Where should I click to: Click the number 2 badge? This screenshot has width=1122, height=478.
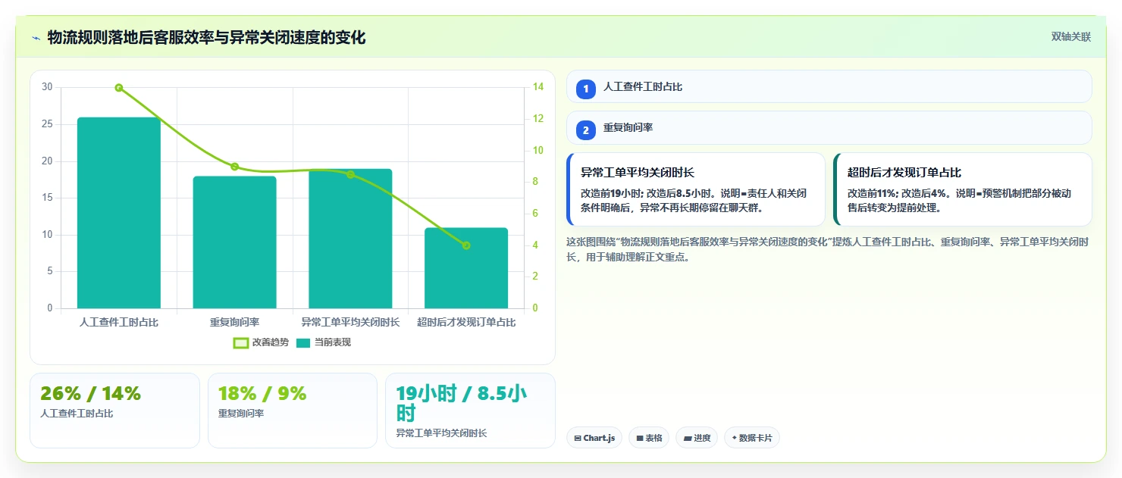coord(586,130)
